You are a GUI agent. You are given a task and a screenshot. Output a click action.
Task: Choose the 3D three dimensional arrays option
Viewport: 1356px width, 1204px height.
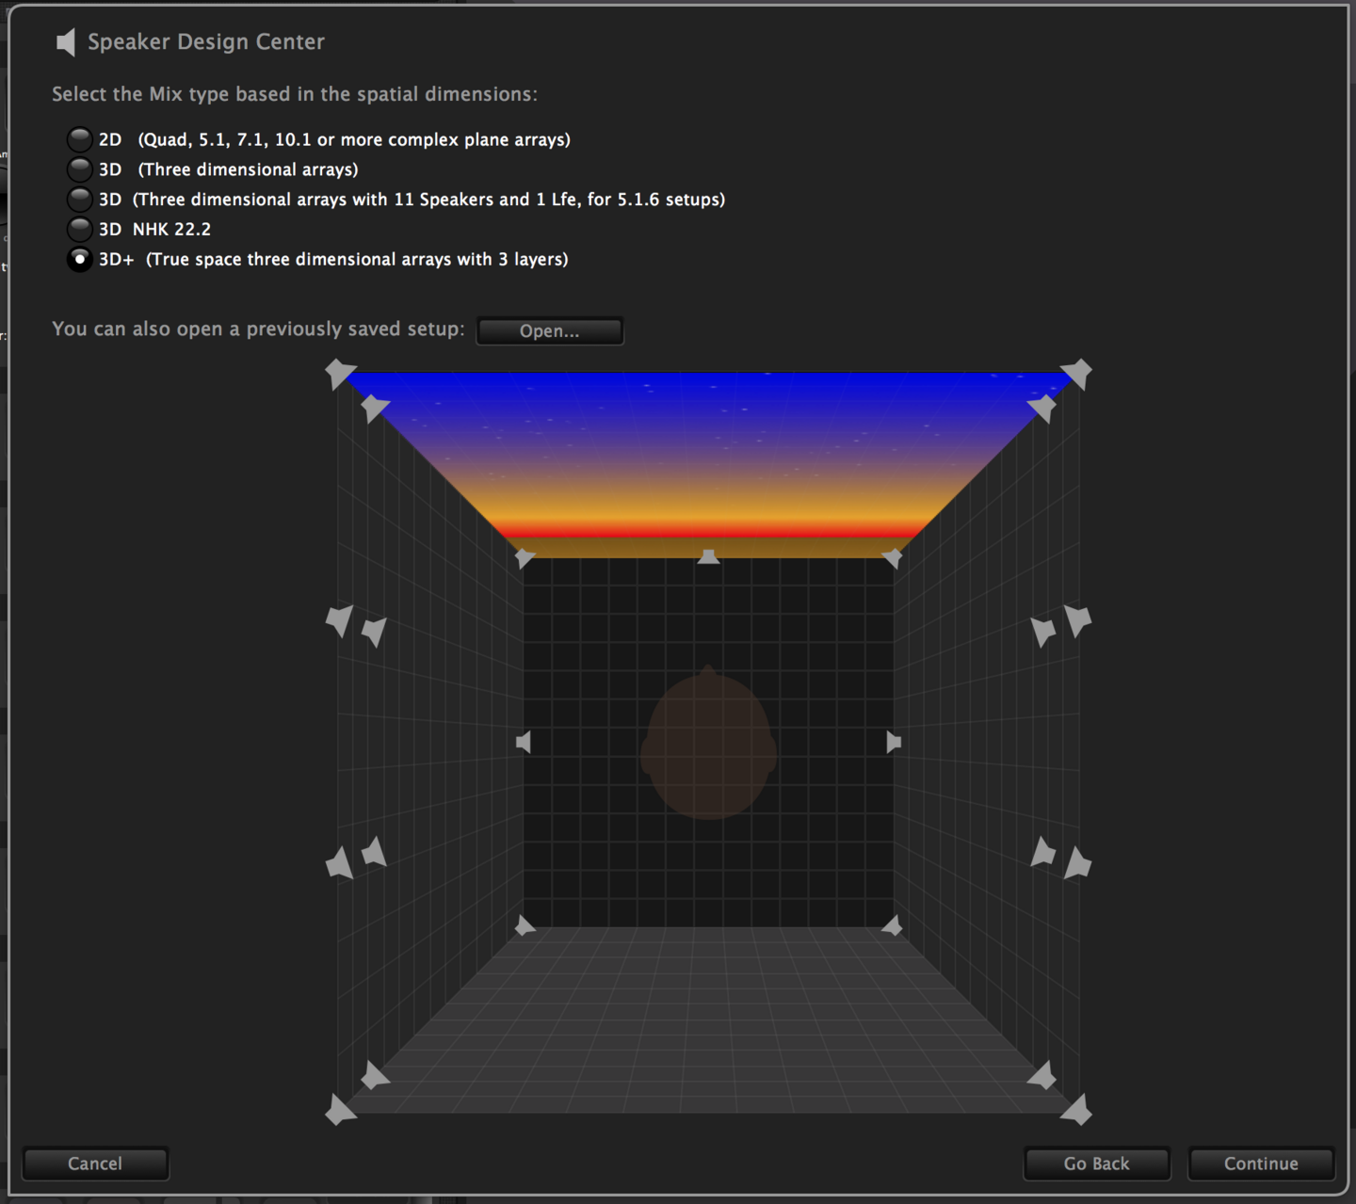[80, 169]
